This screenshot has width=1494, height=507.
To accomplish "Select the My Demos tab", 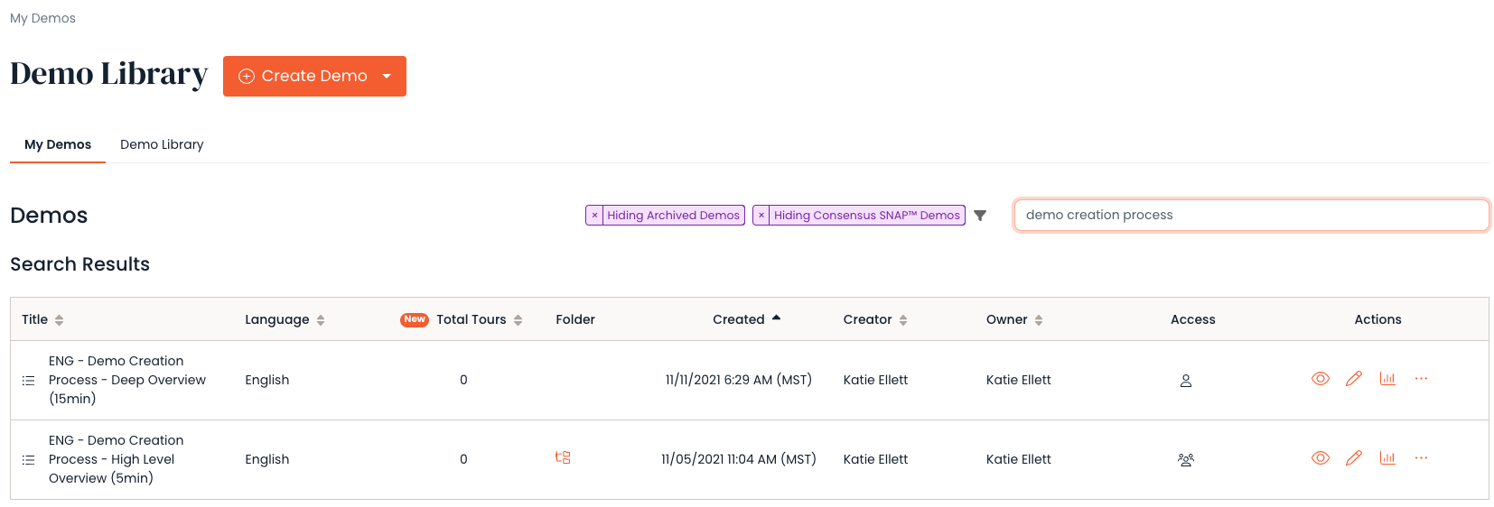I will point(58,144).
